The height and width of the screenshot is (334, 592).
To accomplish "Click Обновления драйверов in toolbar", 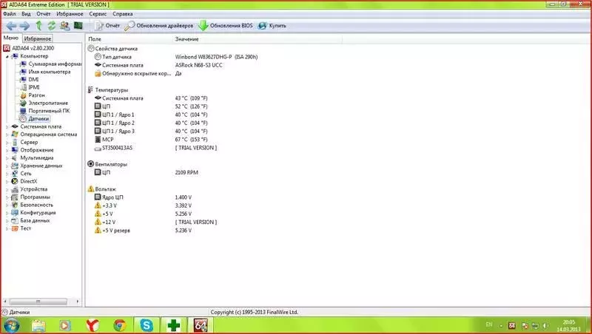I will (159, 26).
